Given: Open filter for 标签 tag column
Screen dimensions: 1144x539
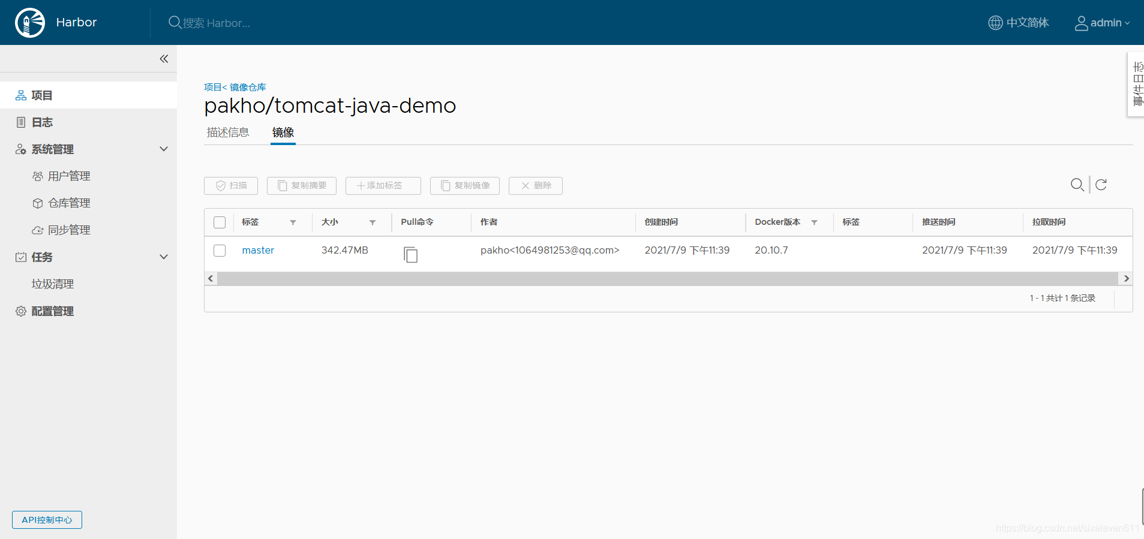Looking at the screenshot, I should pyautogui.click(x=293, y=222).
